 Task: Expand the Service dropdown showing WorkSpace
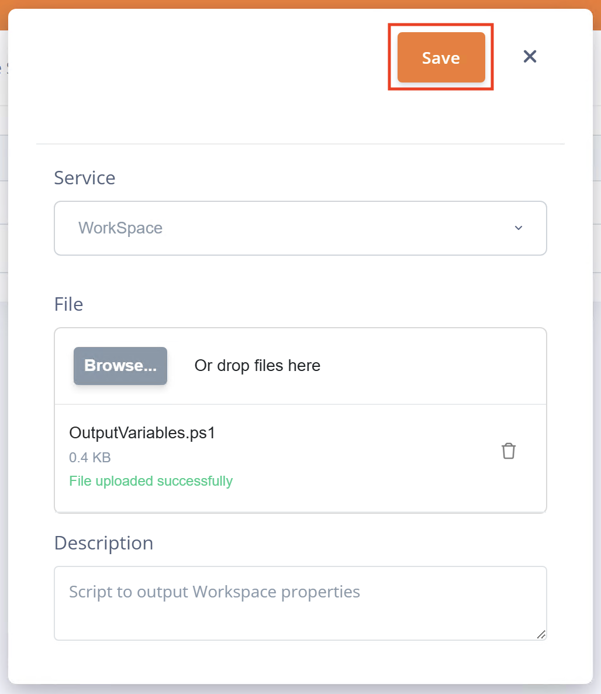click(x=300, y=228)
